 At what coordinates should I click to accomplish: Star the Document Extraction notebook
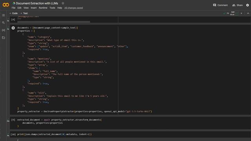[63, 3]
